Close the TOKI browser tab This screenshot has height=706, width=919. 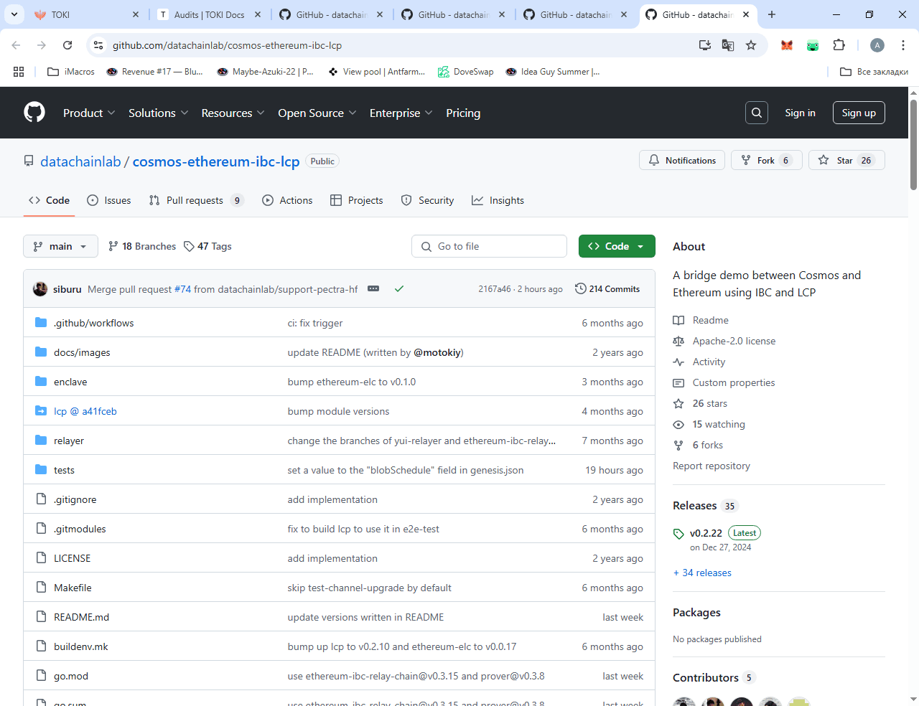pyautogui.click(x=136, y=14)
